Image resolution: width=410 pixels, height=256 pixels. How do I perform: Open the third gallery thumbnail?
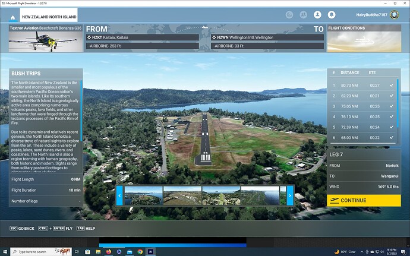tap(221, 195)
